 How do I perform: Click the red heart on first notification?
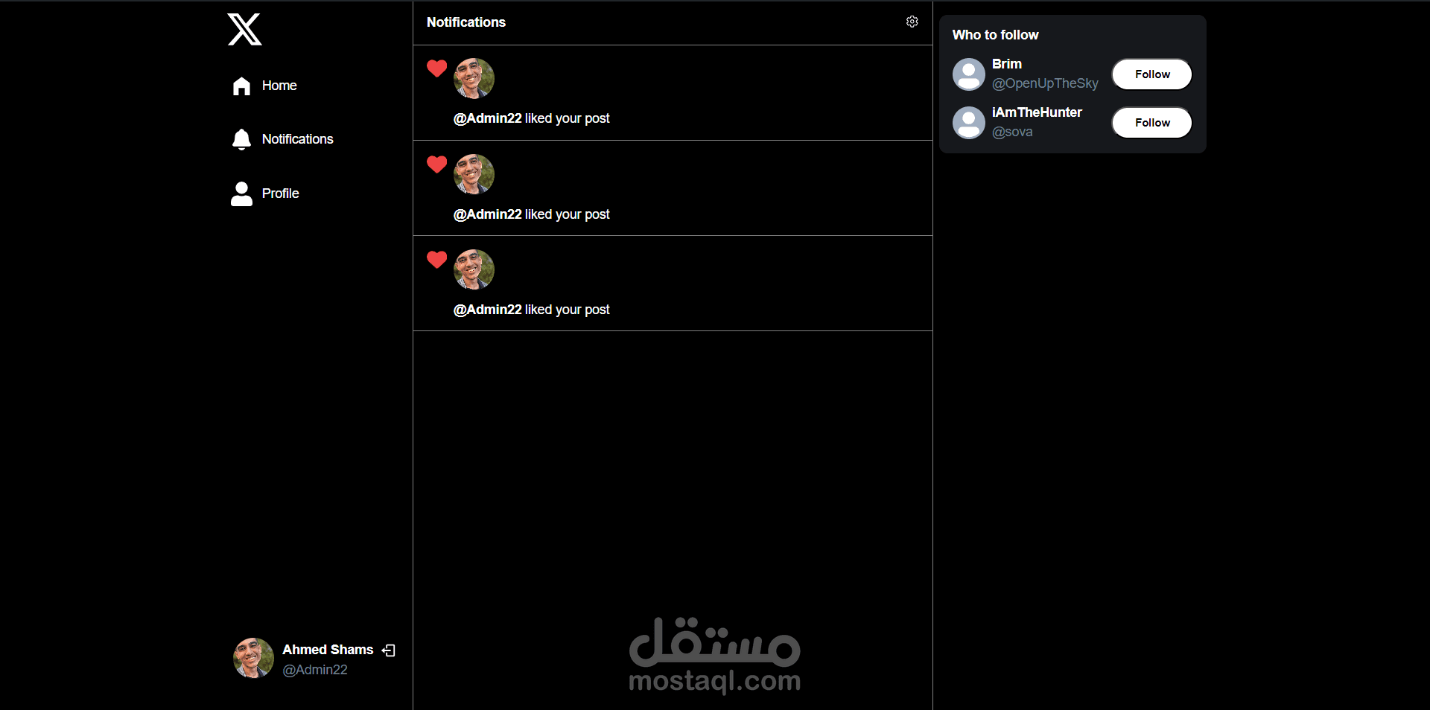[437, 68]
